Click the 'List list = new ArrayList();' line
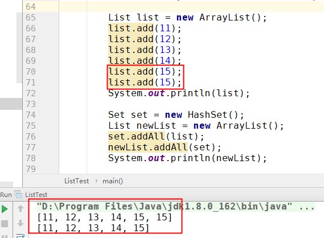This screenshot has width=324, height=238. click(187, 18)
